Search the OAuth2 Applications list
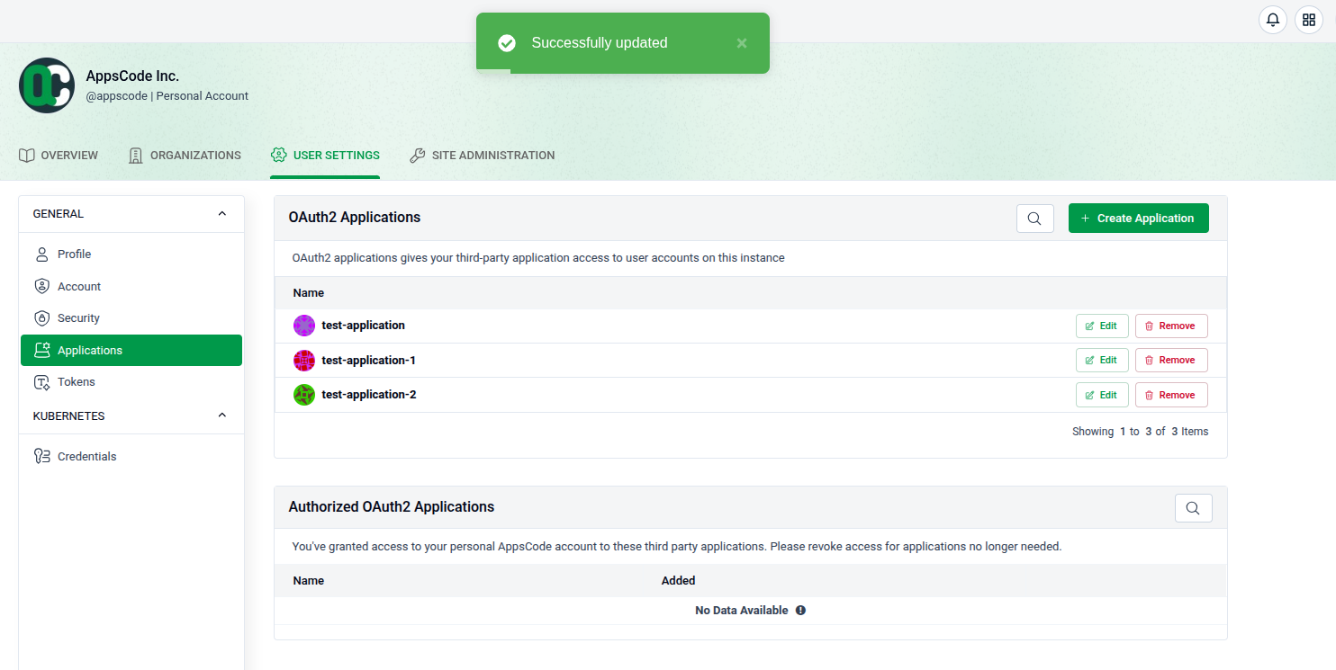The height and width of the screenshot is (670, 1336). (1034, 219)
